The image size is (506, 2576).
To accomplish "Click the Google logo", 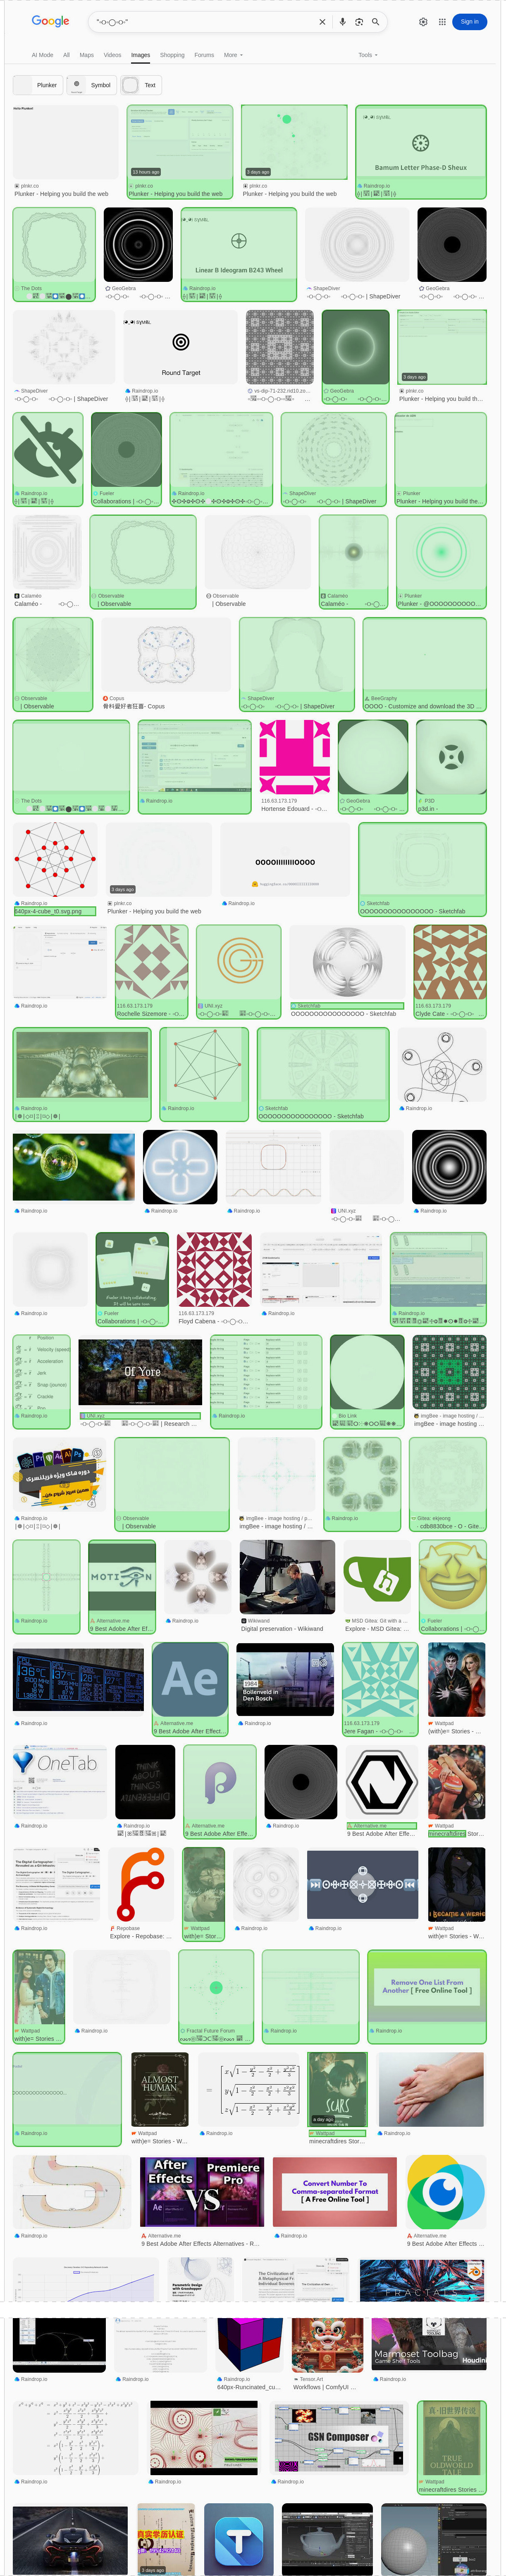I will click(50, 21).
